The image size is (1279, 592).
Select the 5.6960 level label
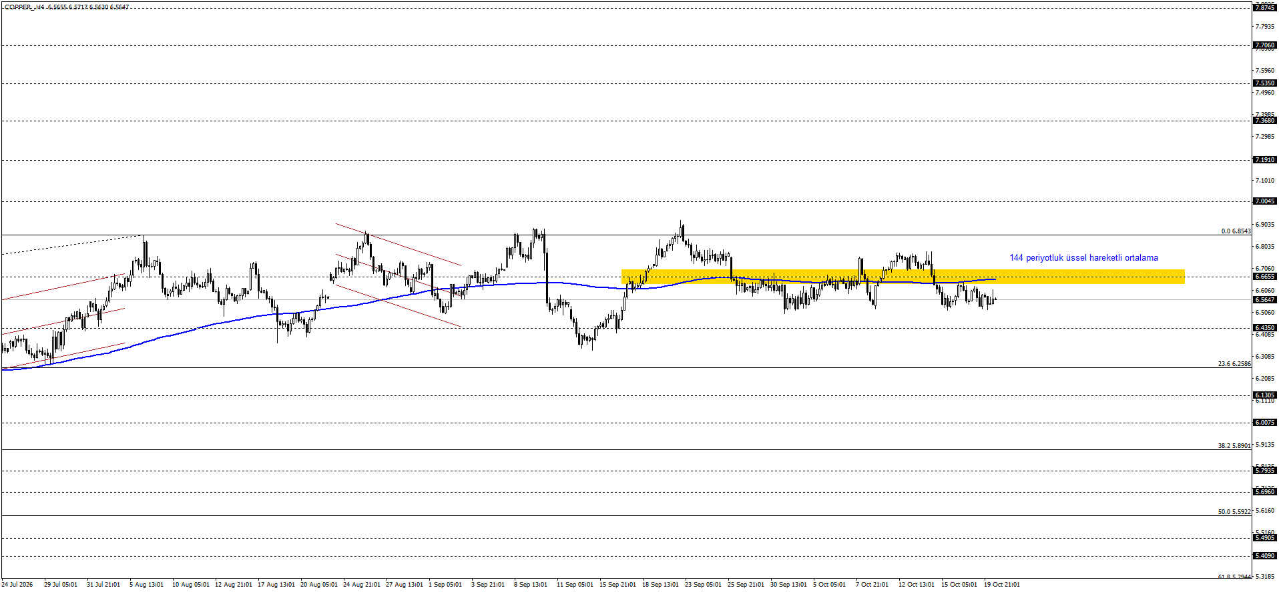[x=1265, y=492]
